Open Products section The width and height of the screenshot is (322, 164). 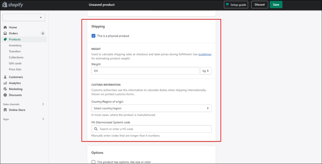15,39
